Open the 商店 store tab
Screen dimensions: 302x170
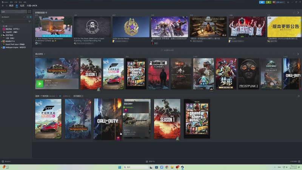(x=11, y=6)
